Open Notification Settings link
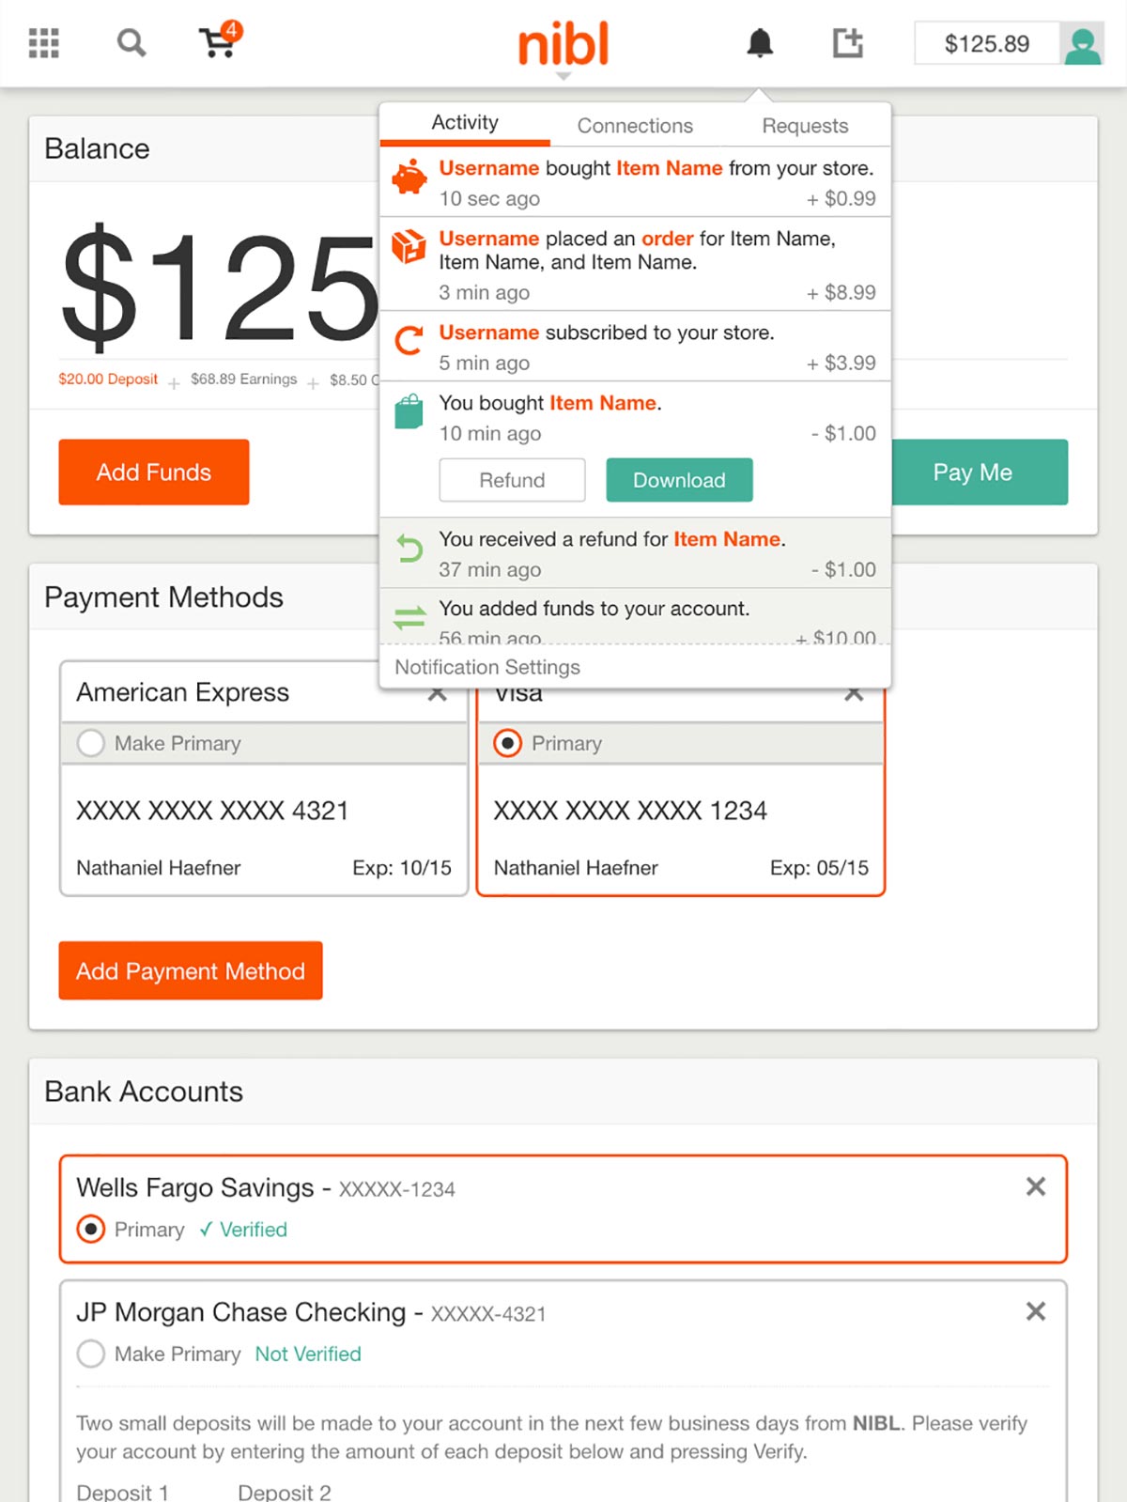Viewport: 1127px width, 1502px height. 487,667
